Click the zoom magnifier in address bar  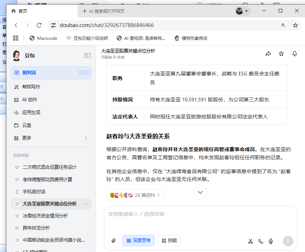283,25
